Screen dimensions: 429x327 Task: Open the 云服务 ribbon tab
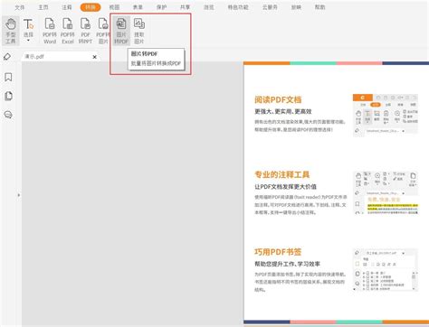click(270, 7)
